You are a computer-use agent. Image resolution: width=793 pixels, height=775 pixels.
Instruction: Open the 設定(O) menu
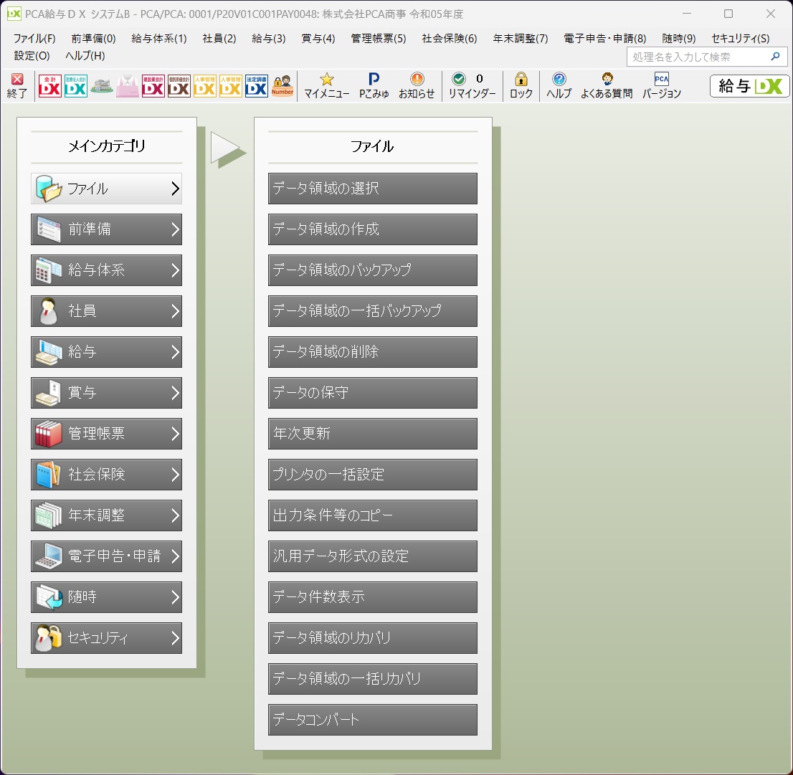tap(32, 56)
